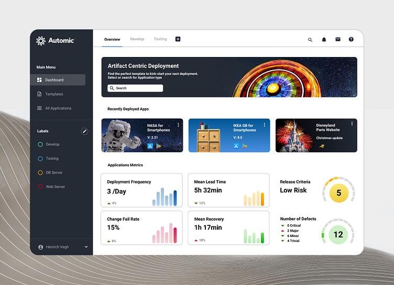This screenshot has height=285, width=394.
Task: Select the DB Server label circle
Action: tap(40, 173)
